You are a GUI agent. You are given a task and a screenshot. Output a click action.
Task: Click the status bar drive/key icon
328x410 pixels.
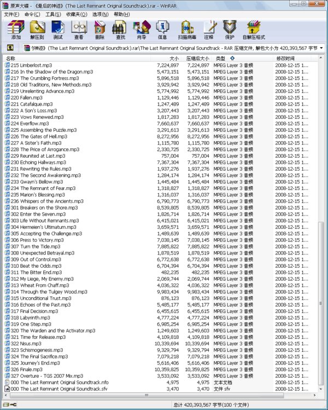point(10,405)
